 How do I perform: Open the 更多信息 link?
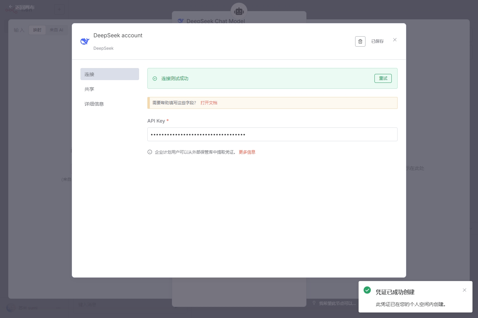247,152
